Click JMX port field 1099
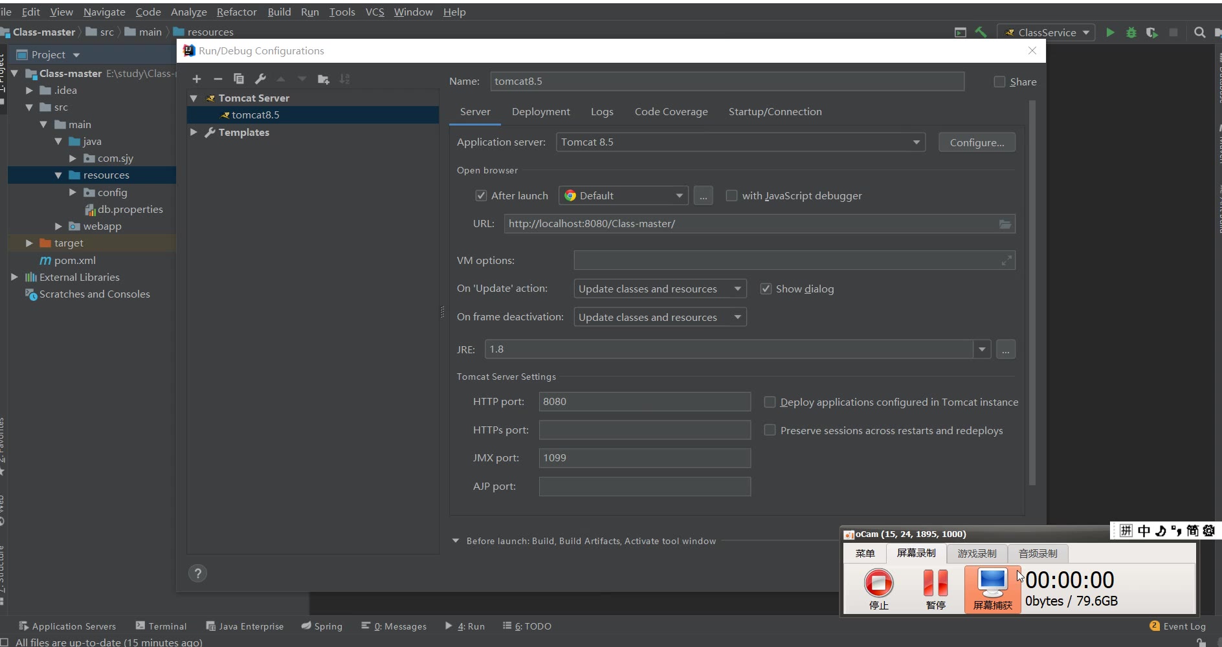 pos(645,458)
